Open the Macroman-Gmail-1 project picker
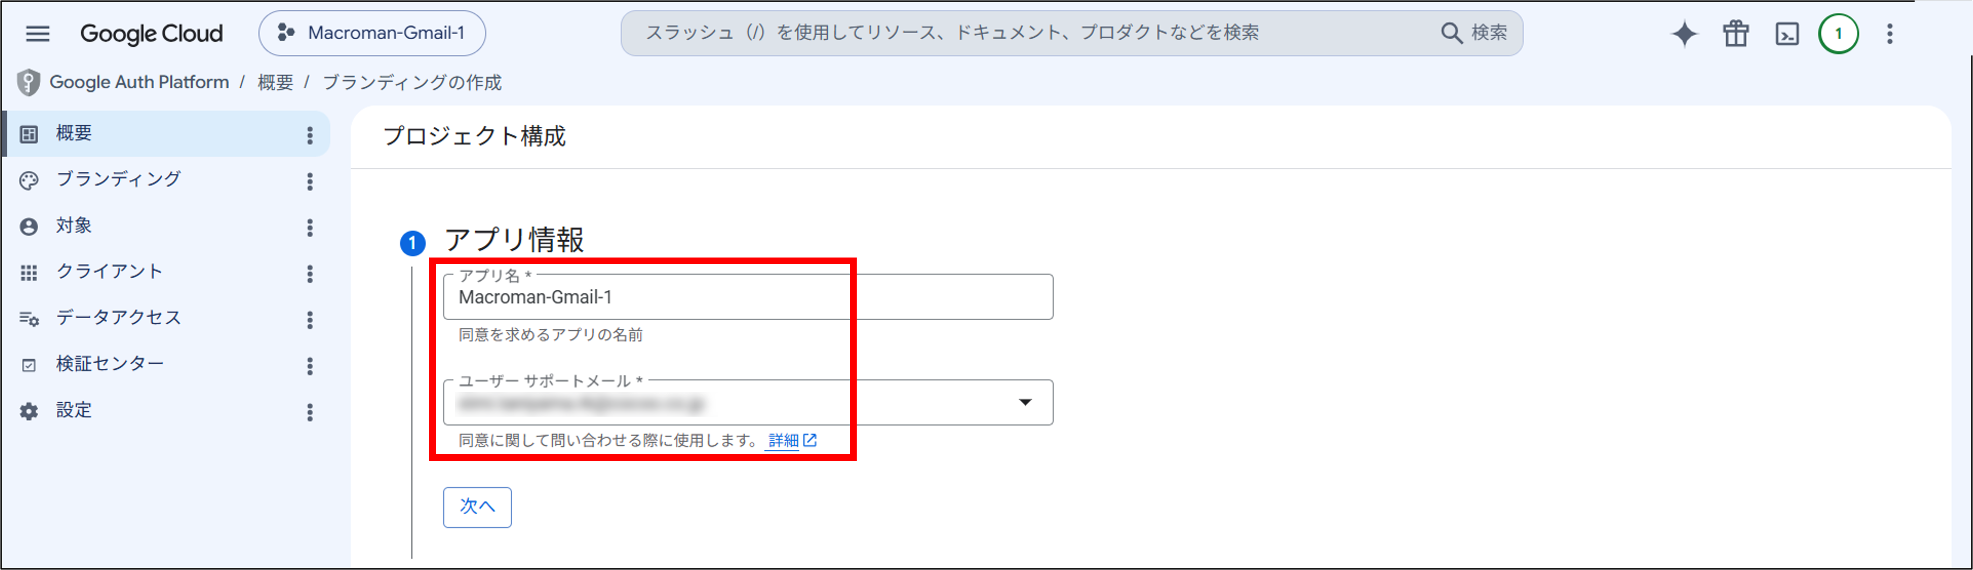 (372, 34)
